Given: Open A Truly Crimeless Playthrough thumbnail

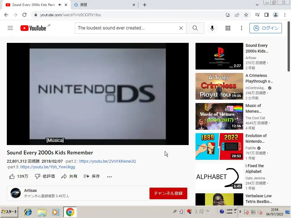Looking at the screenshot, I should point(219,86).
